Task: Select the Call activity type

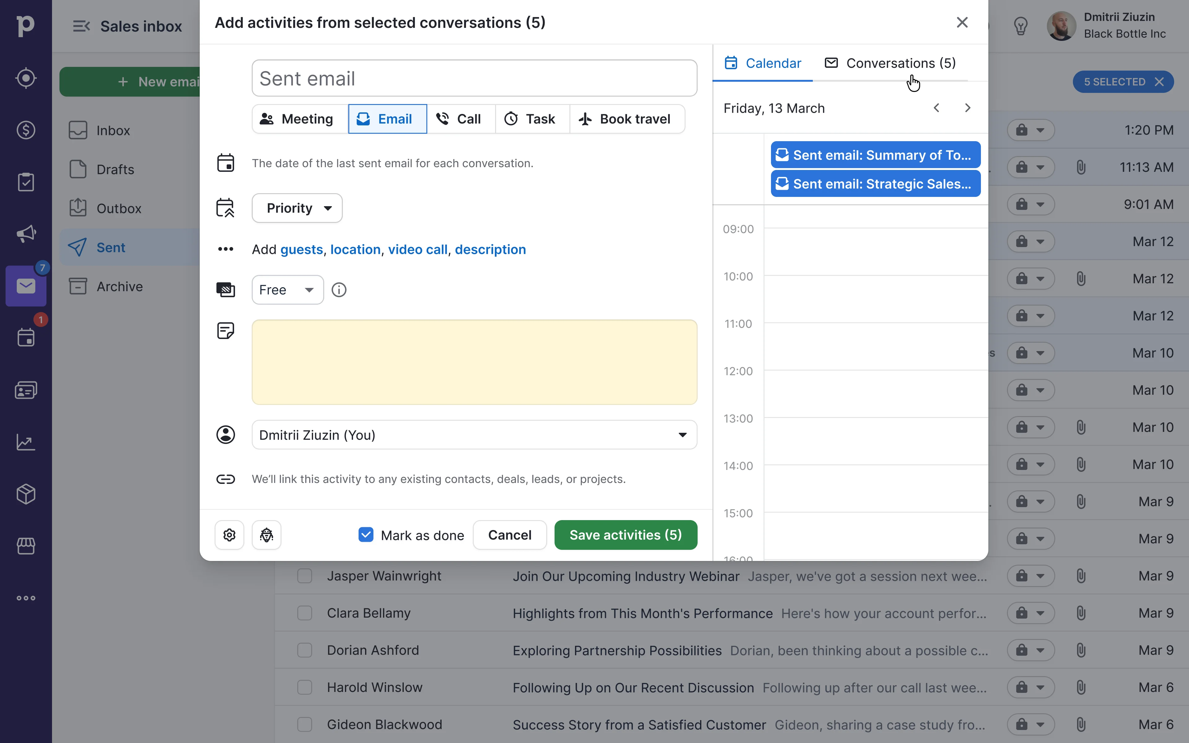Action: pyautogui.click(x=461, y=119)
